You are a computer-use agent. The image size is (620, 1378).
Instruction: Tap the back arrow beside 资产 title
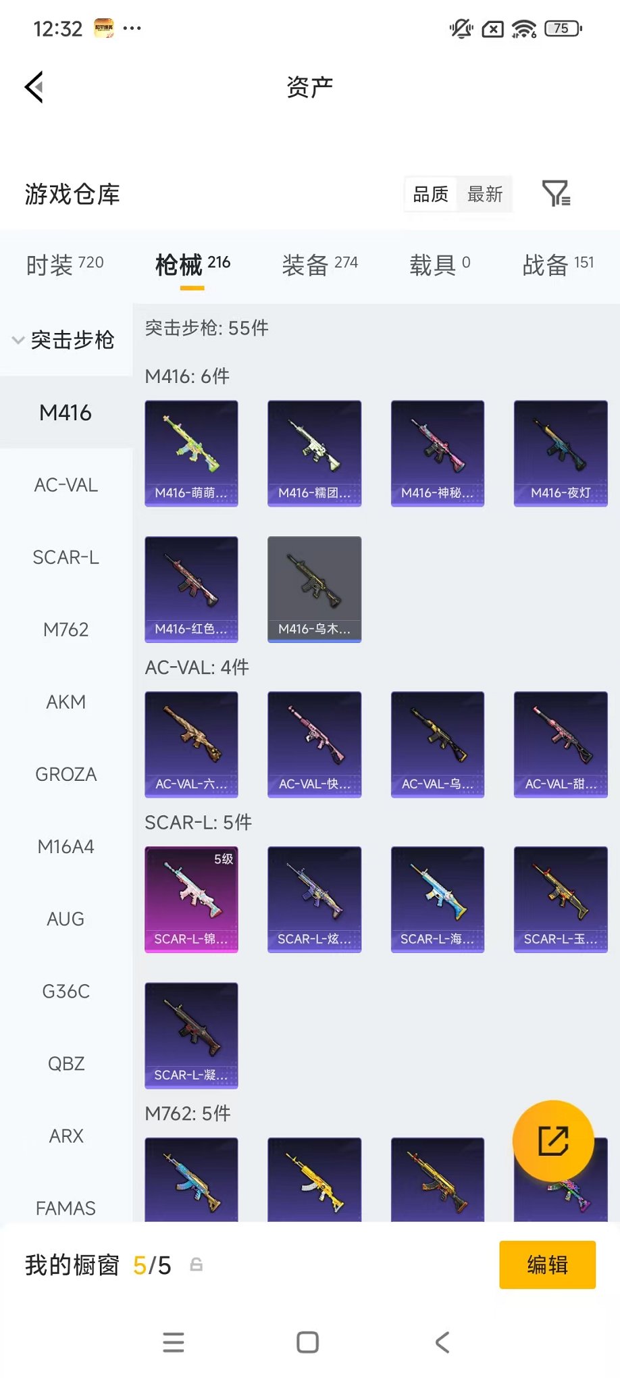coord(34,87)
